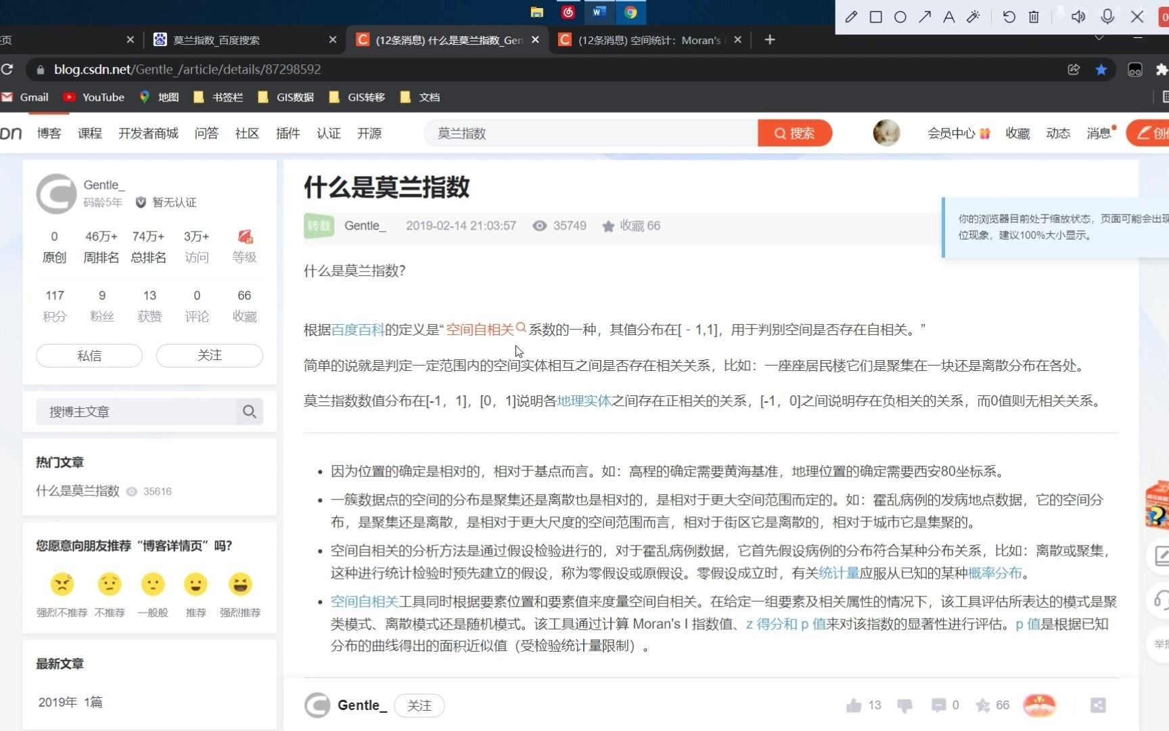This screenshot has width=1169, height=731.
Task: Select the pencil annotation tool
Action: (851, 16)
